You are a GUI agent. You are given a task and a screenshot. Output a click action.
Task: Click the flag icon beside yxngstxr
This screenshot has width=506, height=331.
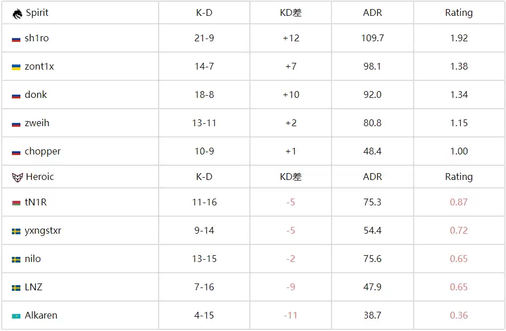click(x=16, y=231)
